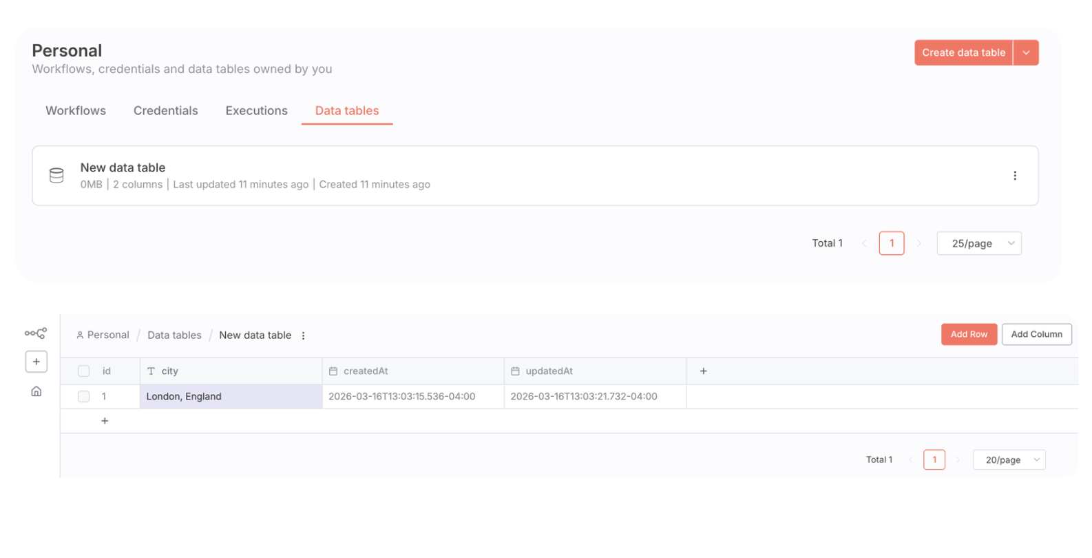
Task: Check the checkbox for row 1
Action: point(84,397)
